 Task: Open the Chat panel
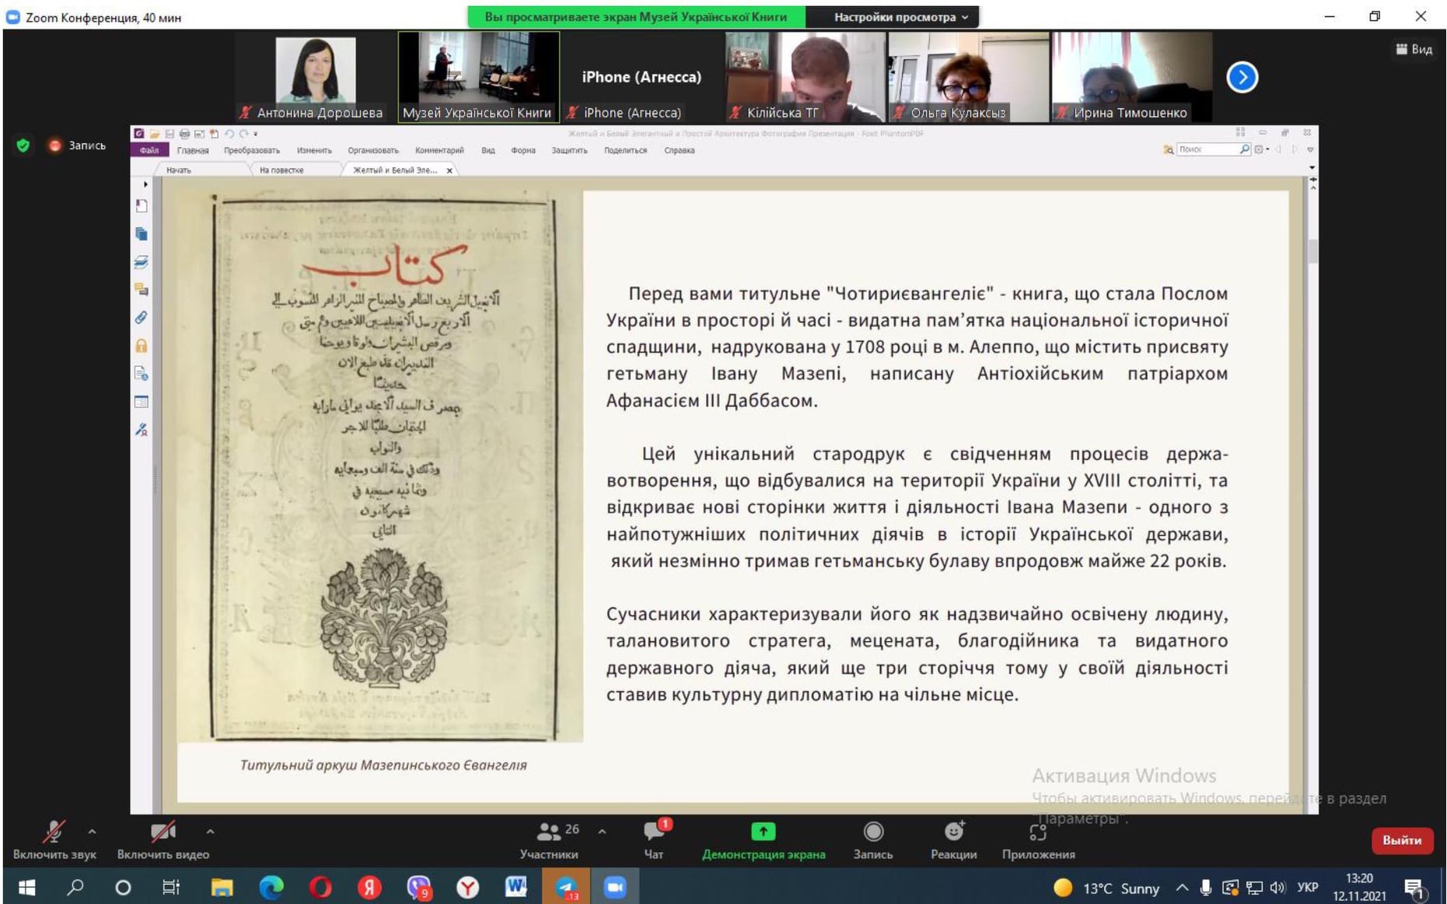pyautogui.click(x=654, y=839)
